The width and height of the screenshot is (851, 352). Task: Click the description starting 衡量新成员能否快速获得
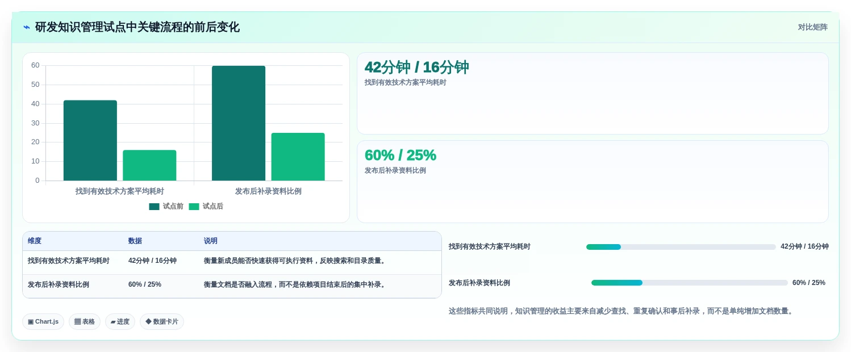pos(295,261)
